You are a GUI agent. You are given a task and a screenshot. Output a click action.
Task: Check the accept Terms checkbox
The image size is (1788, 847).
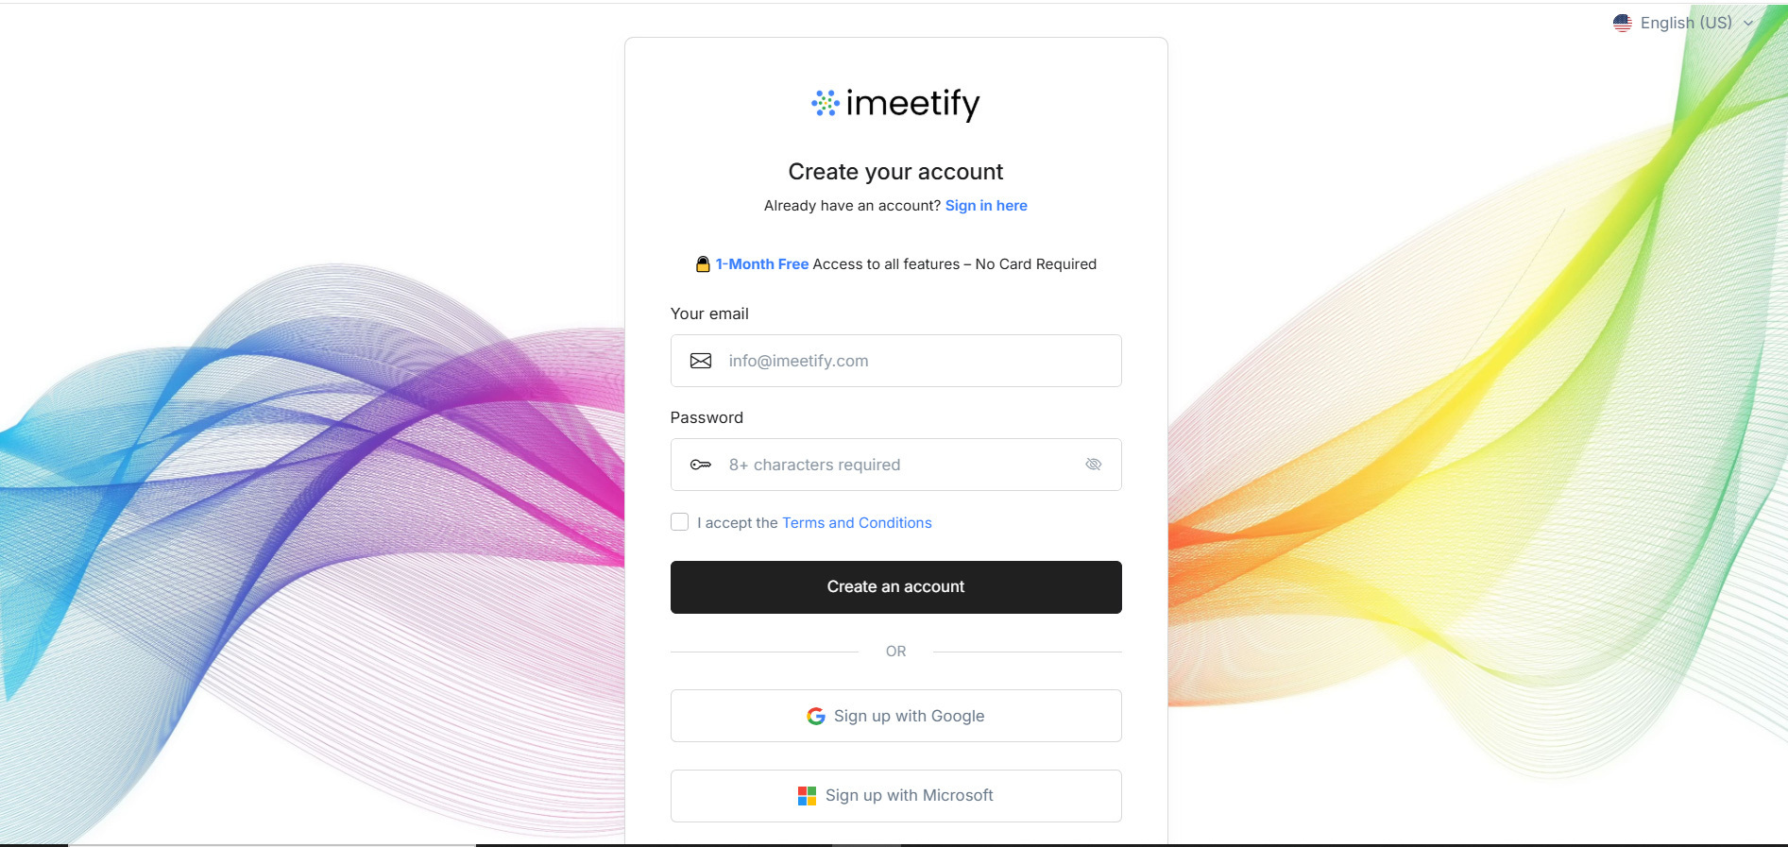679,522
